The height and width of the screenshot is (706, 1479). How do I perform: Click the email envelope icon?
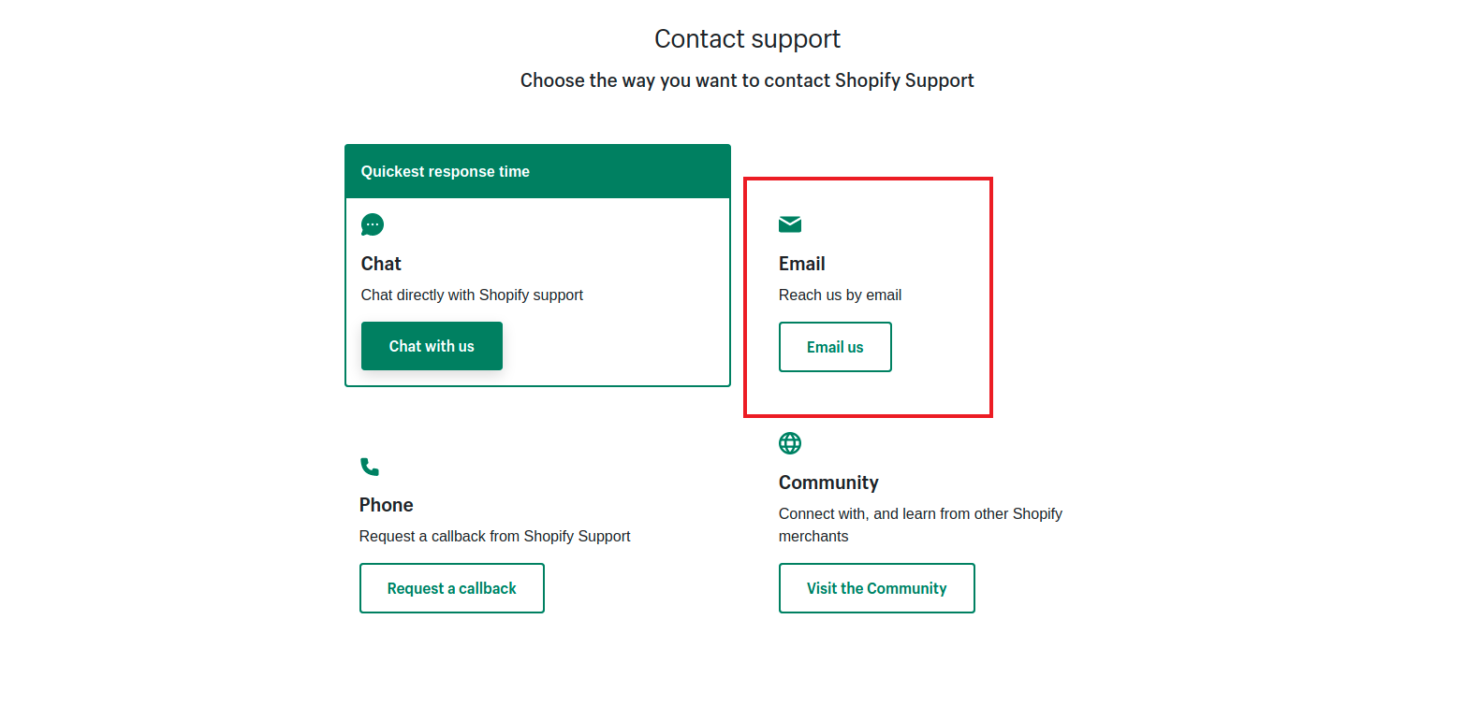[x=790, y=224]
